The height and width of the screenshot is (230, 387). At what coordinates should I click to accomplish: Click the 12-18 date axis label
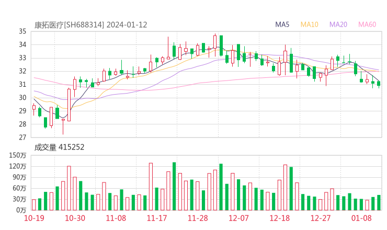pyautogui.click(x=280, y=218)
